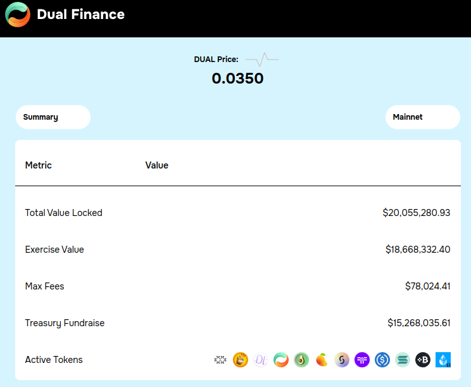This screenshot has width=471, height=387.
Task: Click the Metric column header
Action: [38, 165]
